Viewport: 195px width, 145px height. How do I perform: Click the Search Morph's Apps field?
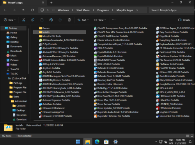coord(172,10)
